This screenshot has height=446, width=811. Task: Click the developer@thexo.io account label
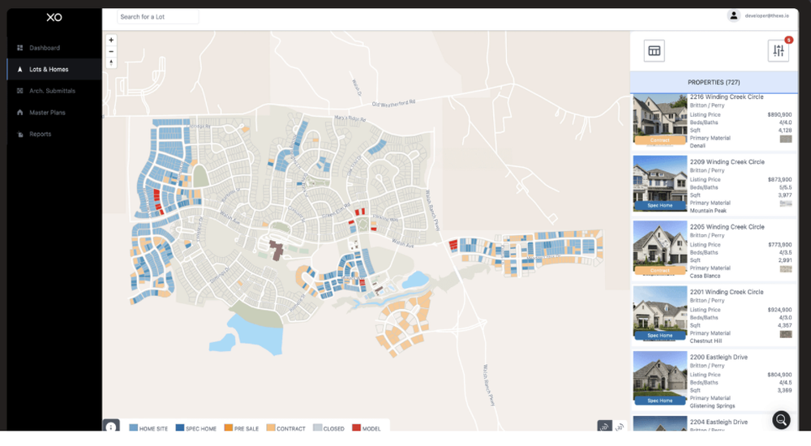tap(766, 16)
